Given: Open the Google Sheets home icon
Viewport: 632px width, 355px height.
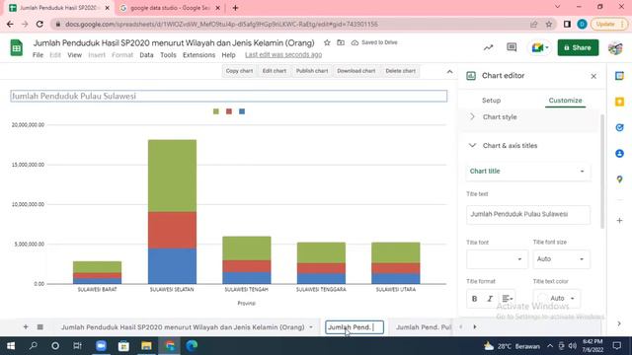Looking at the screenshot, I should [17, 47].
